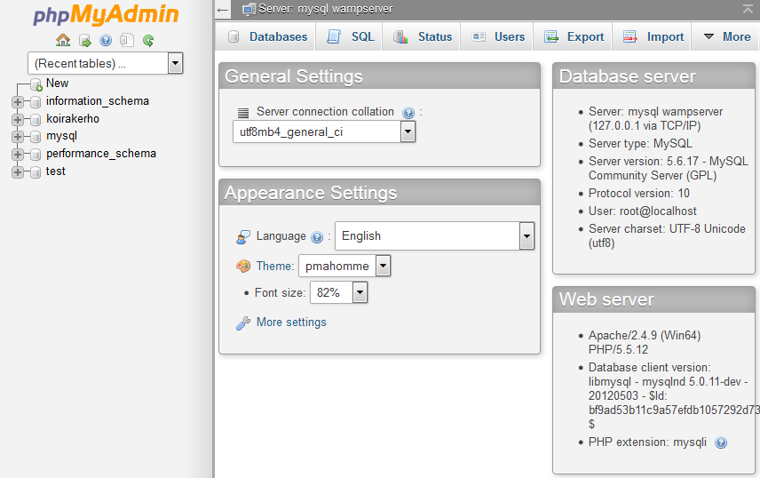The height and width of the screenshot is (478, 760).
Task: Click the 'Protocol version: 10' text
Action: pos(639,193)
